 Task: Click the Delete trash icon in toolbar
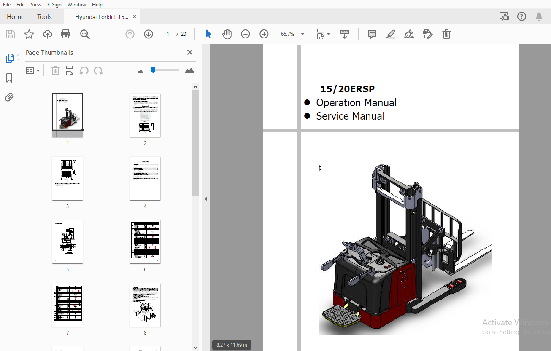(x=447, y=34)
